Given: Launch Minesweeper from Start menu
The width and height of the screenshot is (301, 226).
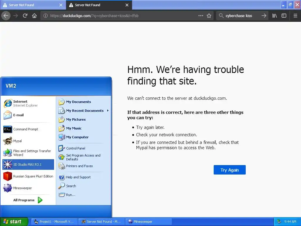Looking at the screenshot, I should [x=28, y=188].
